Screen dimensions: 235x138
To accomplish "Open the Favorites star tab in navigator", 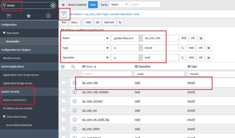I will 29,16.
